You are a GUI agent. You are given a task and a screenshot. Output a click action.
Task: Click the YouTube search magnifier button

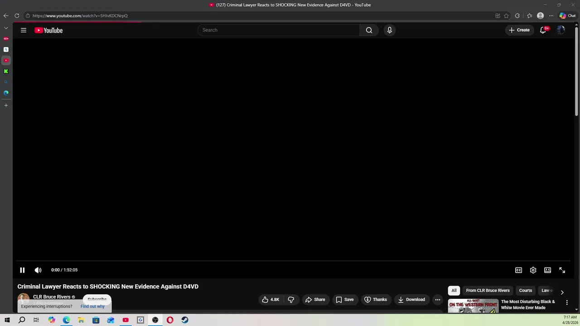(x=369, y=30)
